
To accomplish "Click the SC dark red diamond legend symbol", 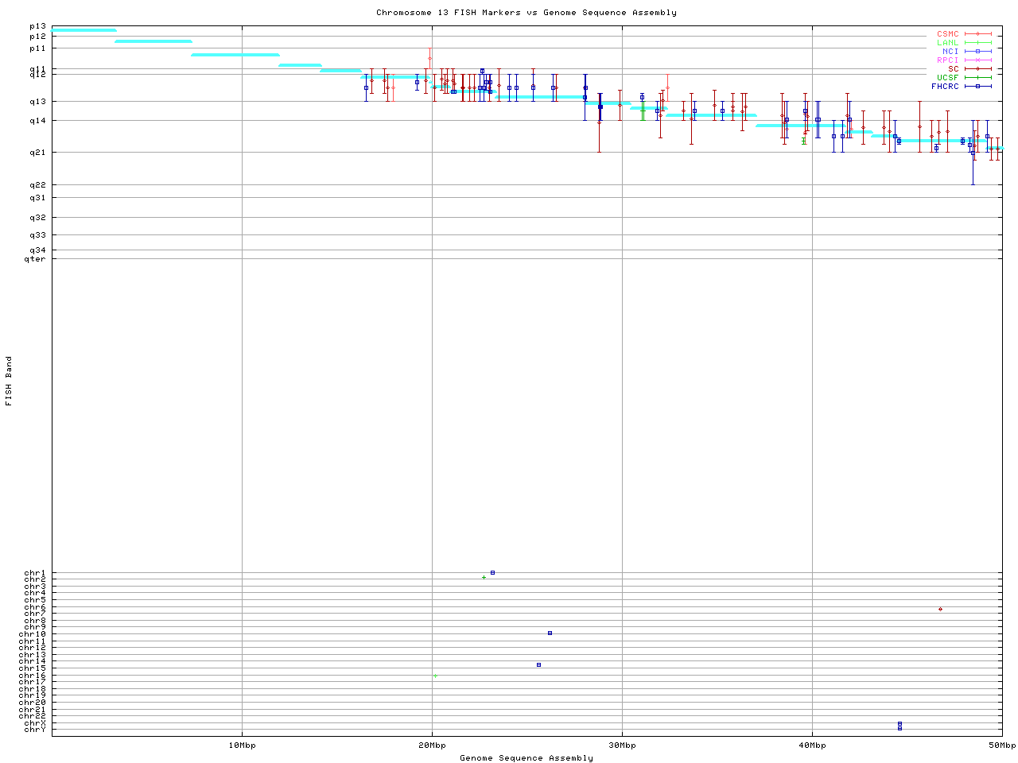I will point(977,69).
